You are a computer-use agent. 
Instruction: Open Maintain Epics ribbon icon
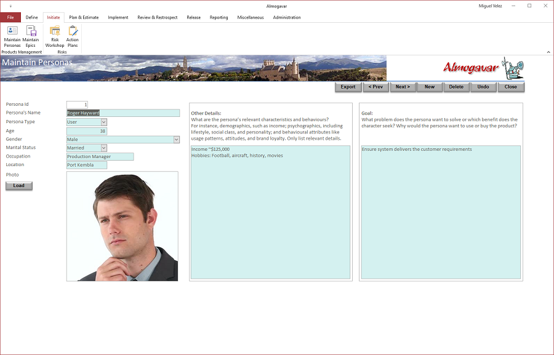(31, 36)
